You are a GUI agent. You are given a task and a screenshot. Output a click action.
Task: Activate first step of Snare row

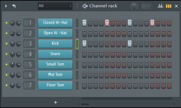(x=84, y=54)
